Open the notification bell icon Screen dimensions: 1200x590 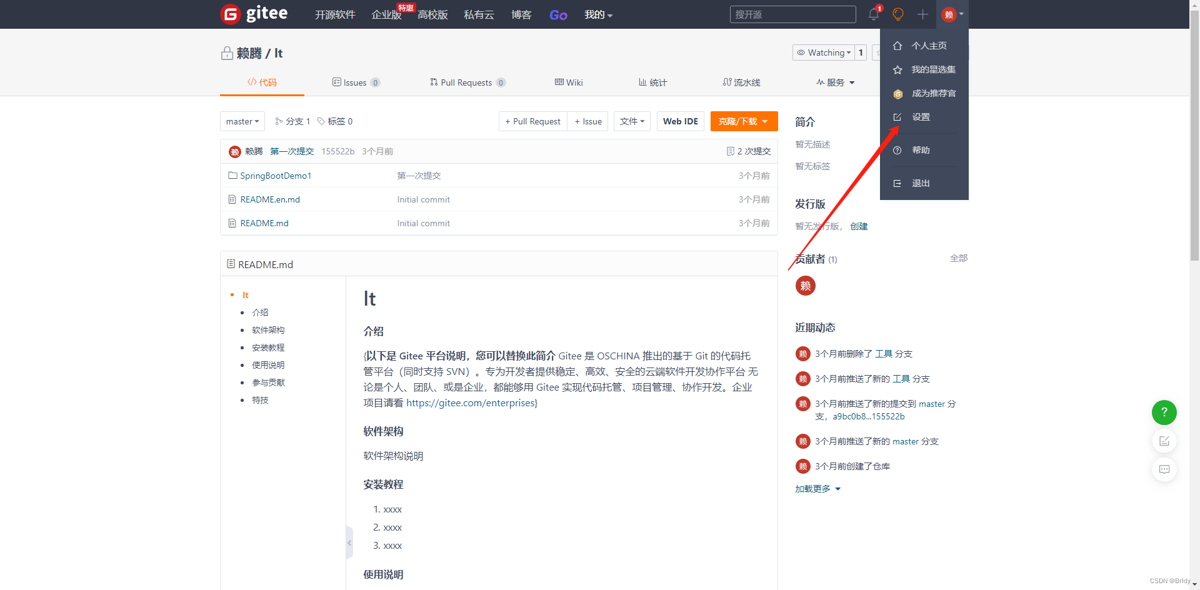pyautogui.click(x=872, y=14)
